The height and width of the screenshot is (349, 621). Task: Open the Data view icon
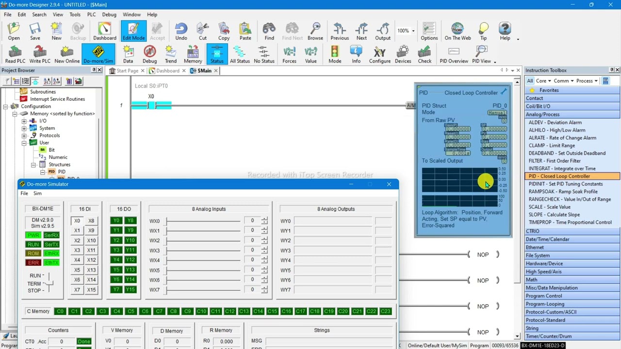click(x=128, y=54)
